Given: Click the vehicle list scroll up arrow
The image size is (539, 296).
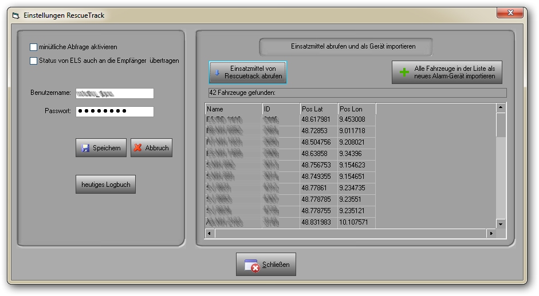Looking at the screenshot, I should coord(501,107).
